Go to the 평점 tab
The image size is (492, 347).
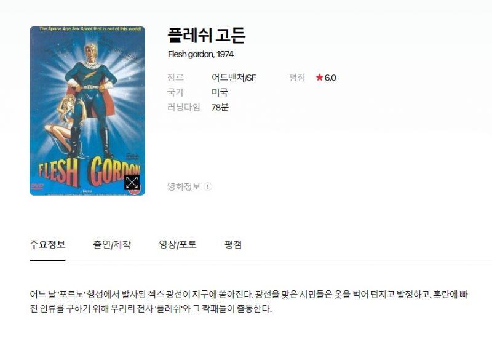click(x=233, y=245)
